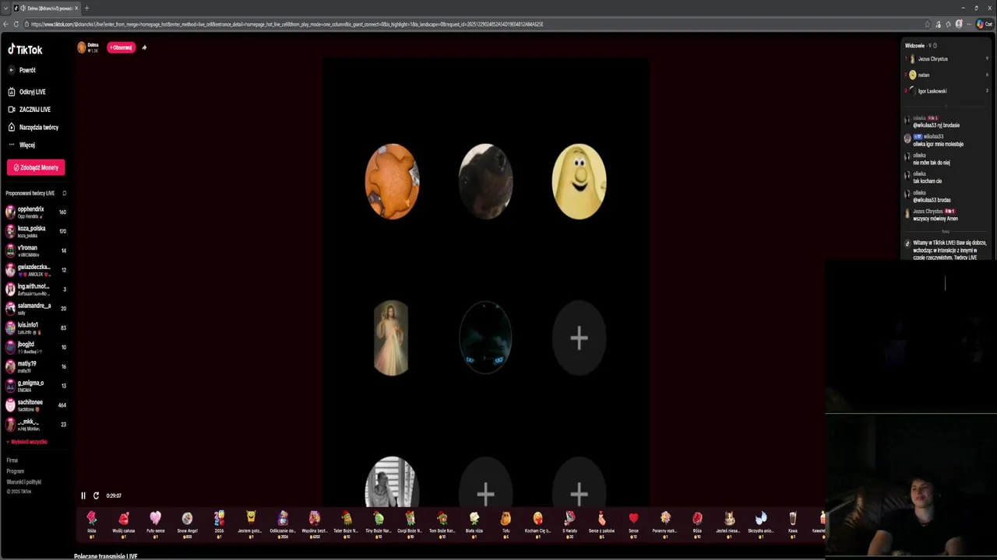Viewport: 997px width, 560px height.
Task: Send the Fufa-serce gift
Action: 156,523
